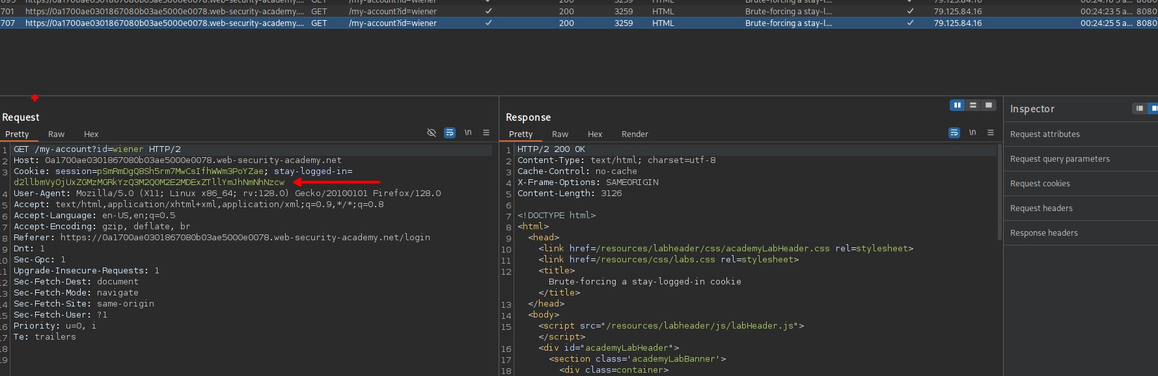Expand the Request cookies section

(1040, 184)
